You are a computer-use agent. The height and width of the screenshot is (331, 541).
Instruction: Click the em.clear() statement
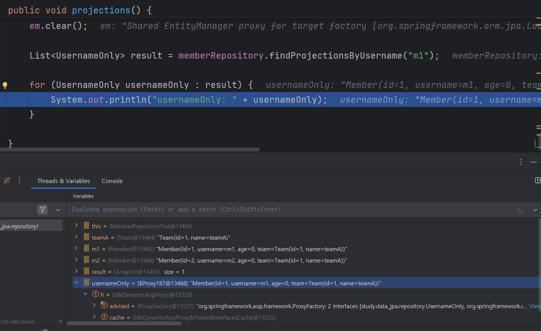[x=58, y=26]
